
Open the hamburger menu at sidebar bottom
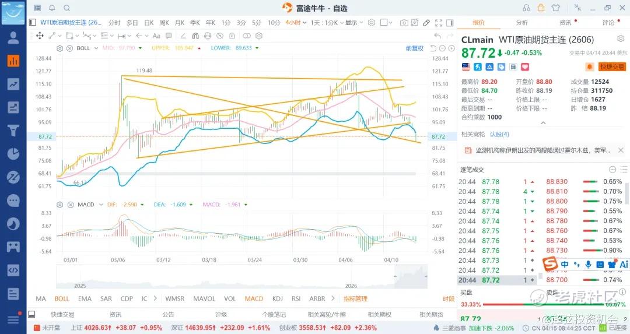[13, 319]
